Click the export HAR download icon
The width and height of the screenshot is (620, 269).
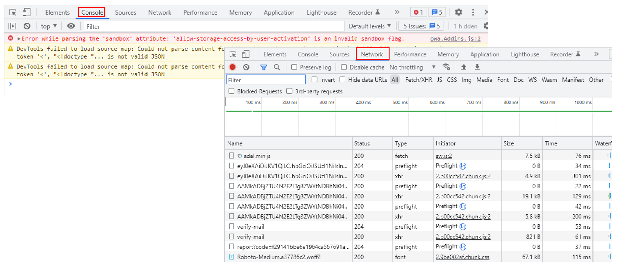coord(477,67)
